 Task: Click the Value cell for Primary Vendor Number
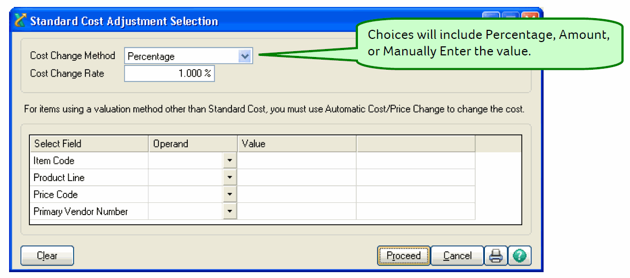[297, 211]
